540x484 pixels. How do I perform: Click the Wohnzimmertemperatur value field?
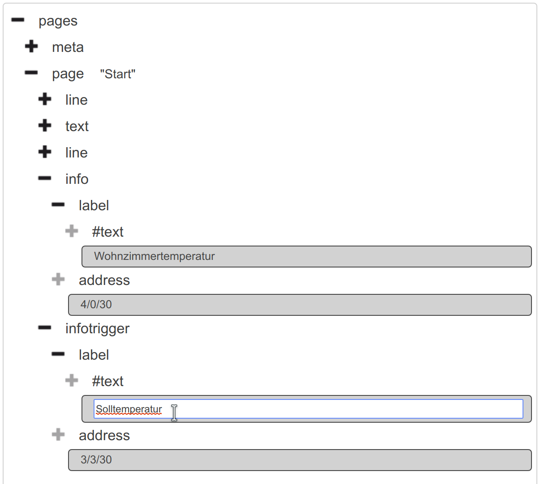306,256
